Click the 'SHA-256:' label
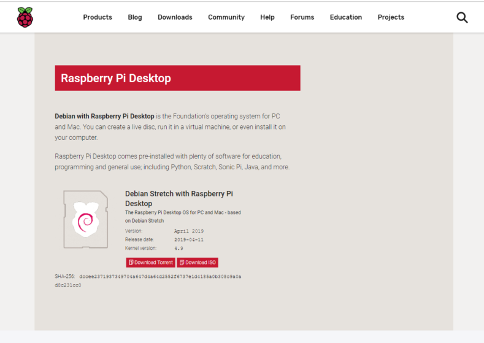The width and height of the screenshot is (484, 343). click(x=65, y=276)
